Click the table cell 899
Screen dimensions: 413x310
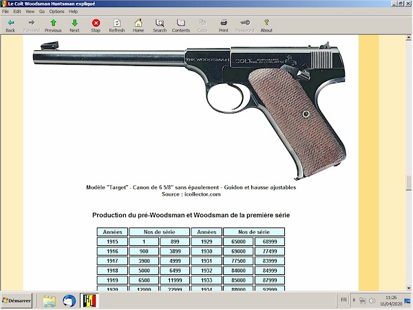click(175, 242)
